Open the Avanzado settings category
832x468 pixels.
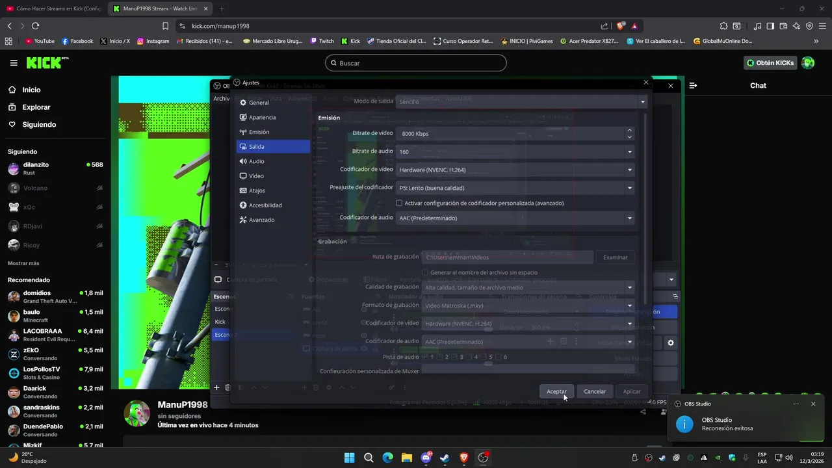[x=273, y=220]
